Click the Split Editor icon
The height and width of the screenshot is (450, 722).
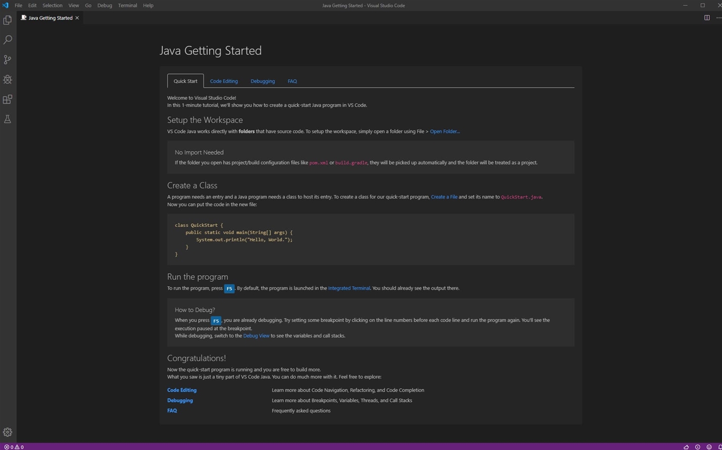pos(707,18)
